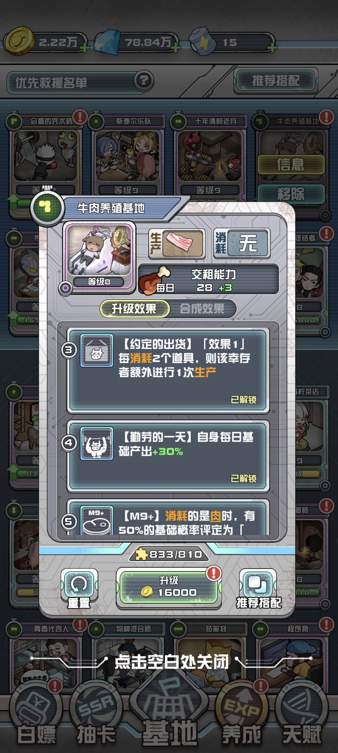The width and height of the screenshot is (338, 753).
Task: Tap the plus next to energy battery
Action: (x=272, y=48)
